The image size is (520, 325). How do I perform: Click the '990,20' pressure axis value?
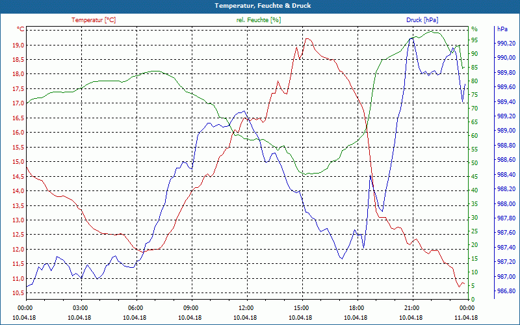[x=506, y=44]
